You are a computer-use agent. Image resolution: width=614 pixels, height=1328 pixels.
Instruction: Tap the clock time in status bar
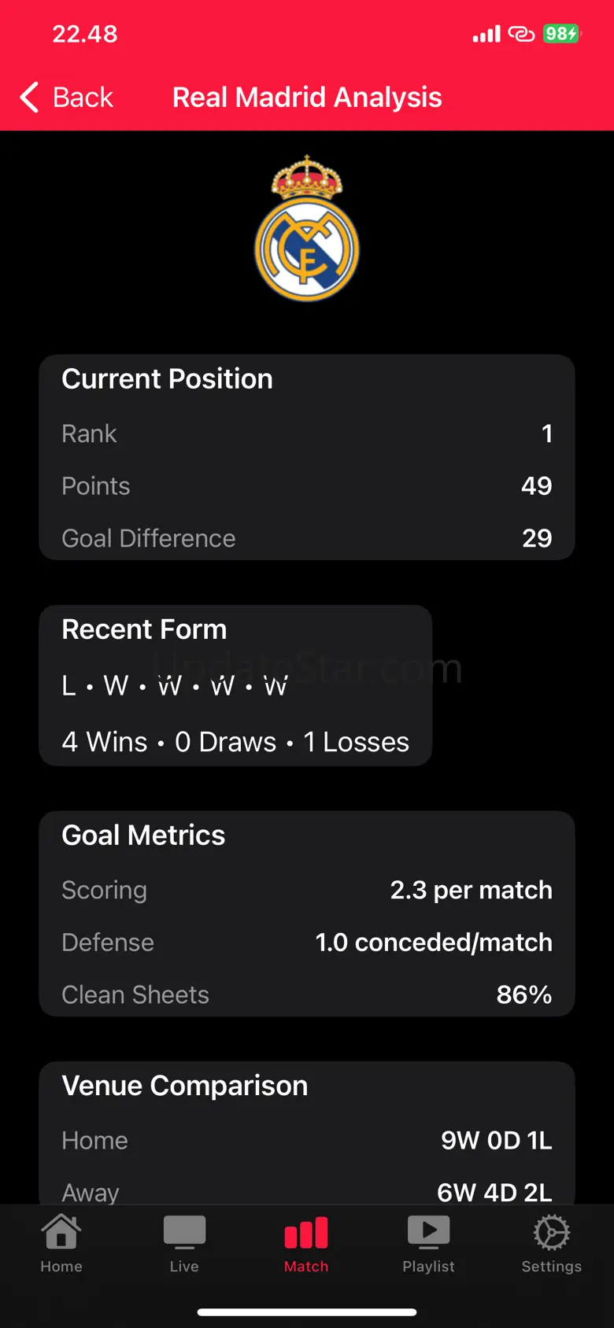pyautogui.click(x=85, y=34)
